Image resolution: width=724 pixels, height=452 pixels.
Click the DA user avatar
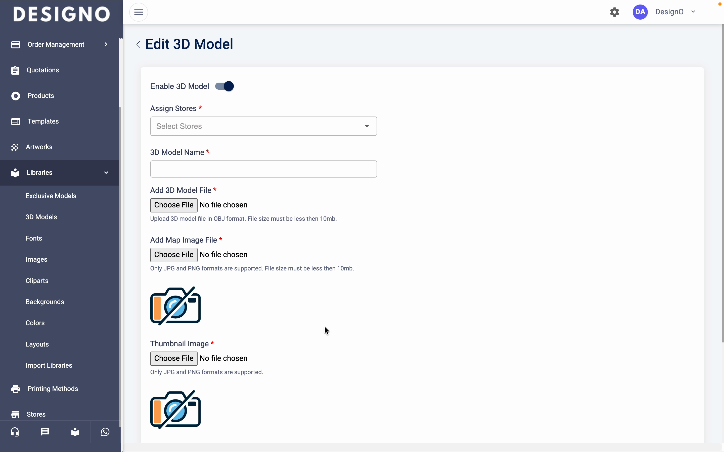(640, 12)
